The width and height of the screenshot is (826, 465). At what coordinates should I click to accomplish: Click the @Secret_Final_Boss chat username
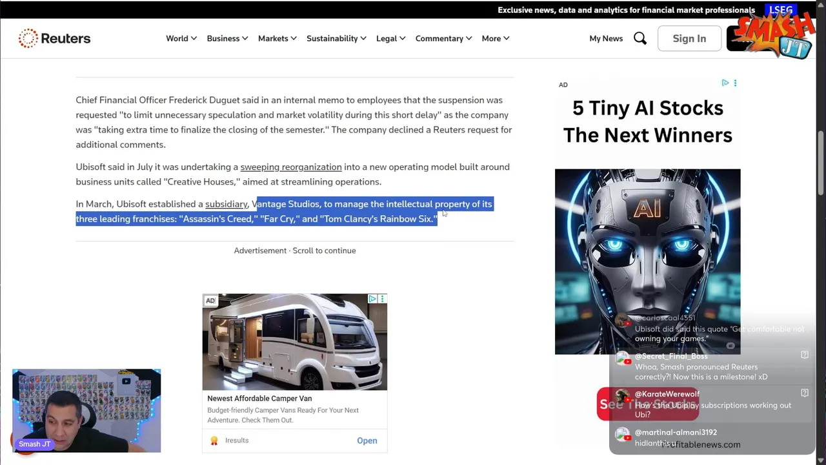[x=671, y=356]
